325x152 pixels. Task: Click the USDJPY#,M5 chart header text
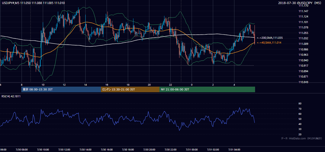pos(33,3)
